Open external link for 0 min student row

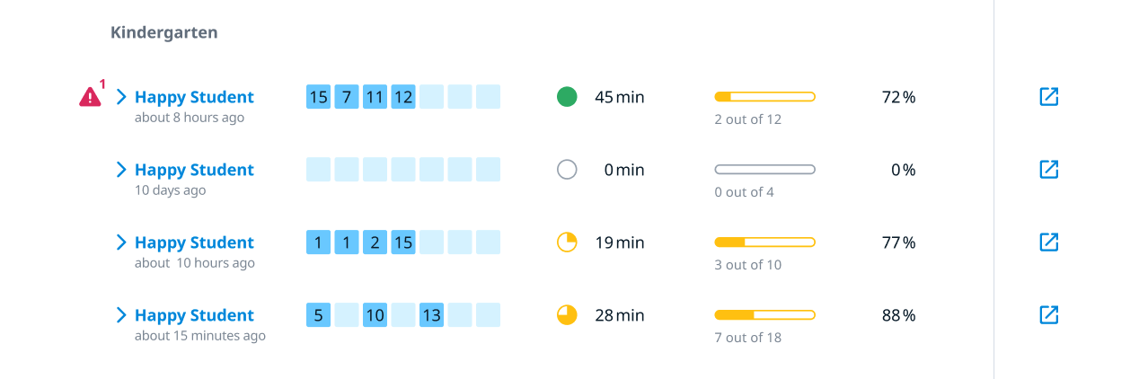(1048, 169)
